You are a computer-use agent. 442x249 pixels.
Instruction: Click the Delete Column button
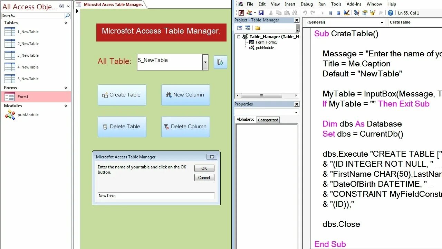[x=185, y=127]
